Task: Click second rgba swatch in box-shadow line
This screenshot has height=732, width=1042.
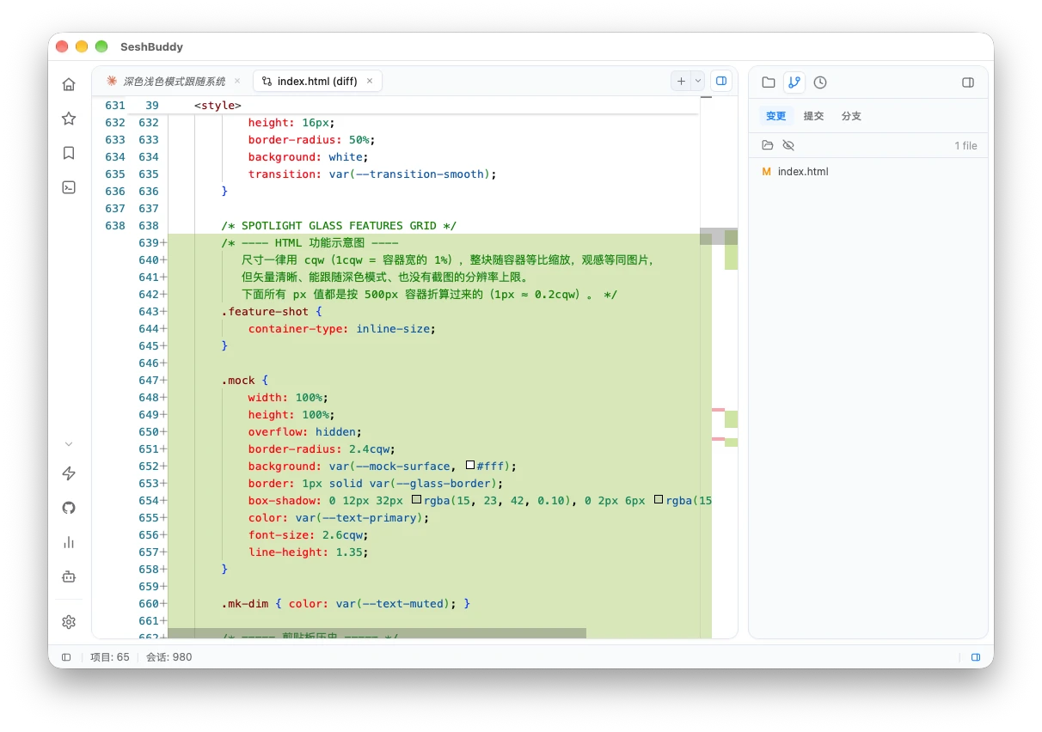Action: (x=659, y=500)
